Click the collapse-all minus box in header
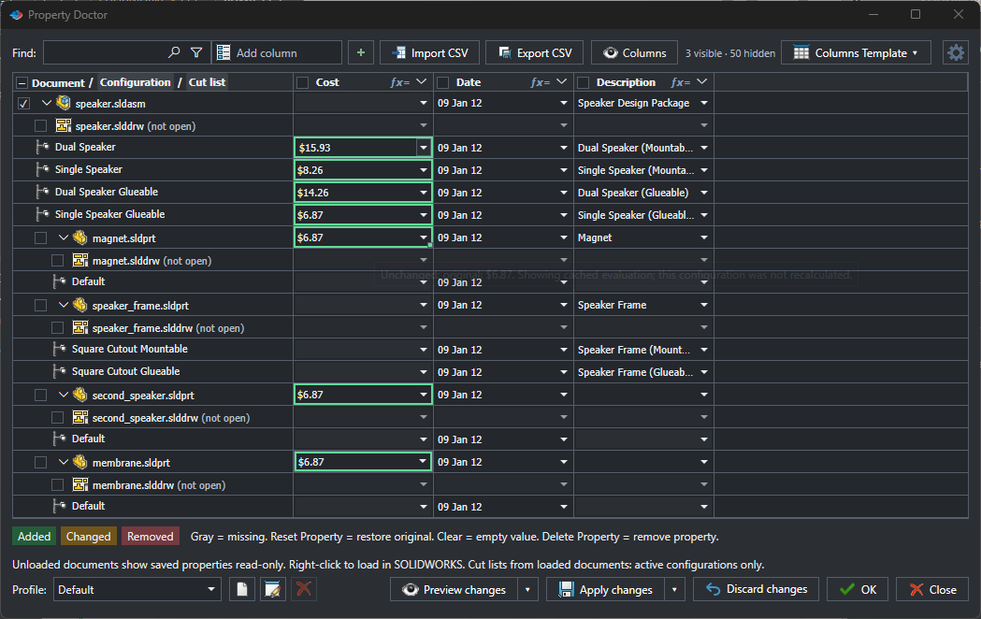This screenshot has width=981, height=619. click(x=22, y=82)
